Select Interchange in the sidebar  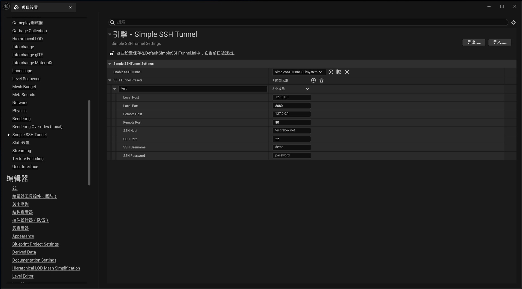pyautogui.click(x=23, y=47)
